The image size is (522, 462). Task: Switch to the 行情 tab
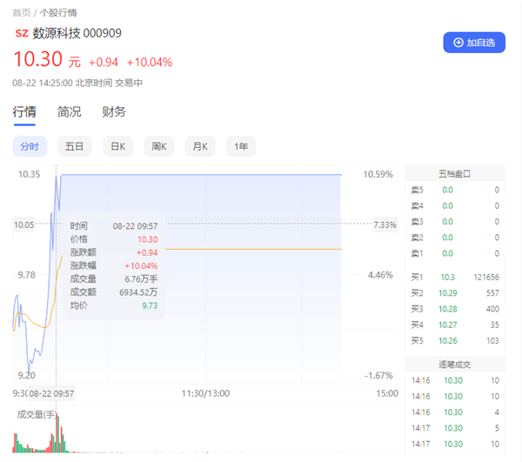[24, 112]
